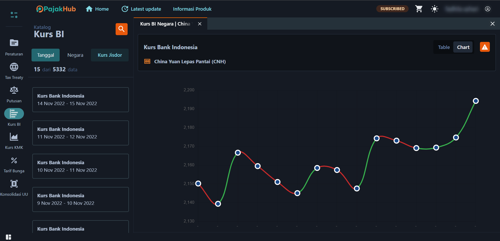Close the Kurs BI Negara China tab
The width and height of the screenshot is (500, 241).
pyautogui.click(x=200, y=24)
